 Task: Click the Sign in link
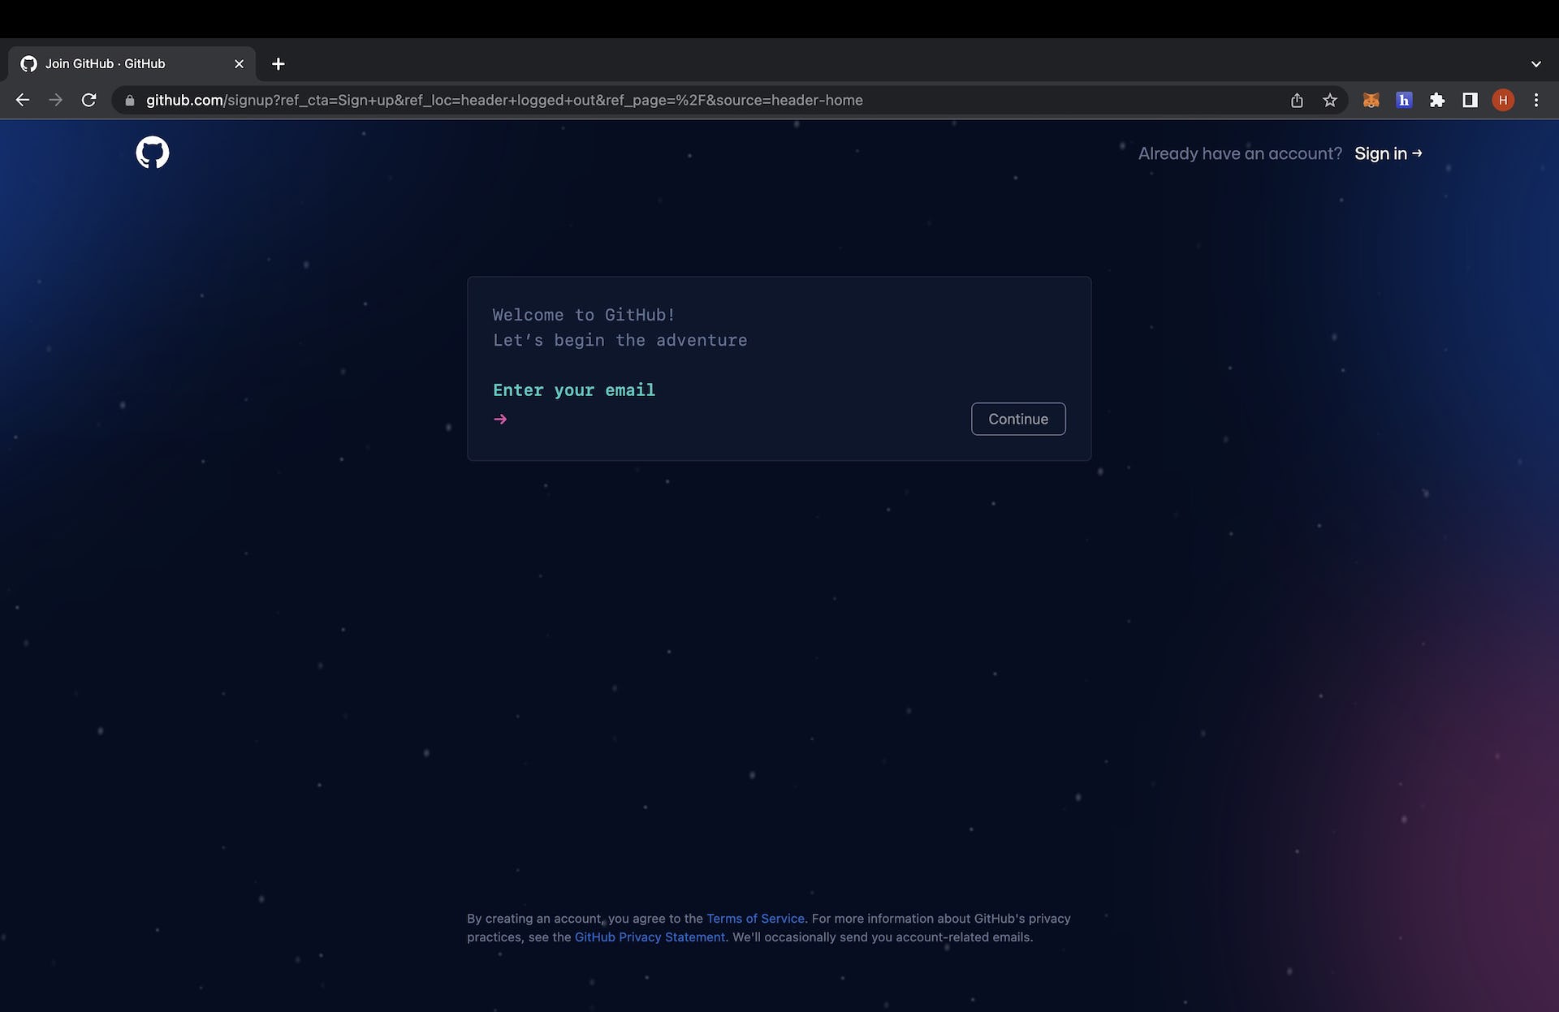tap(1388, 153)
